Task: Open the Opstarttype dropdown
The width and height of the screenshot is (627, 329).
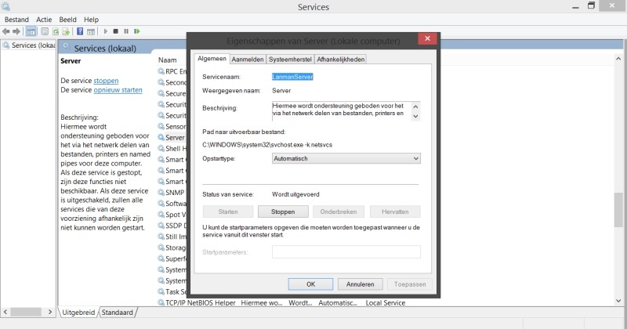Action: coord(346,158)
